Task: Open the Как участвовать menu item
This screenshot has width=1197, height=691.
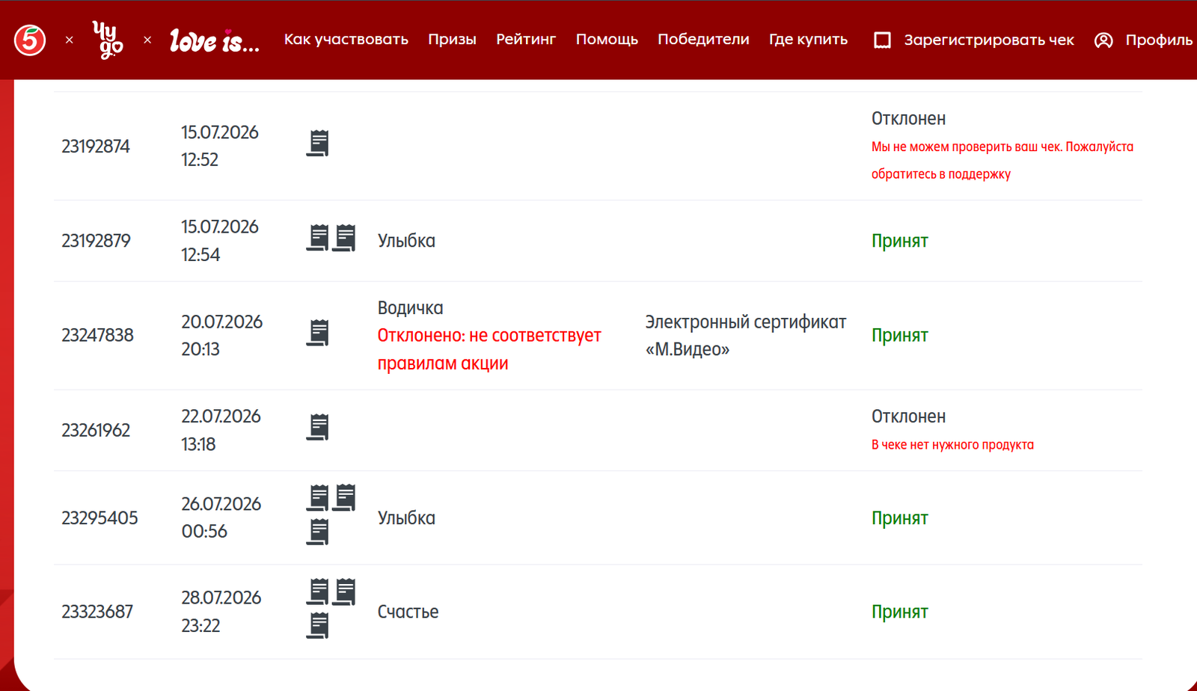Action: pos(346,40)
